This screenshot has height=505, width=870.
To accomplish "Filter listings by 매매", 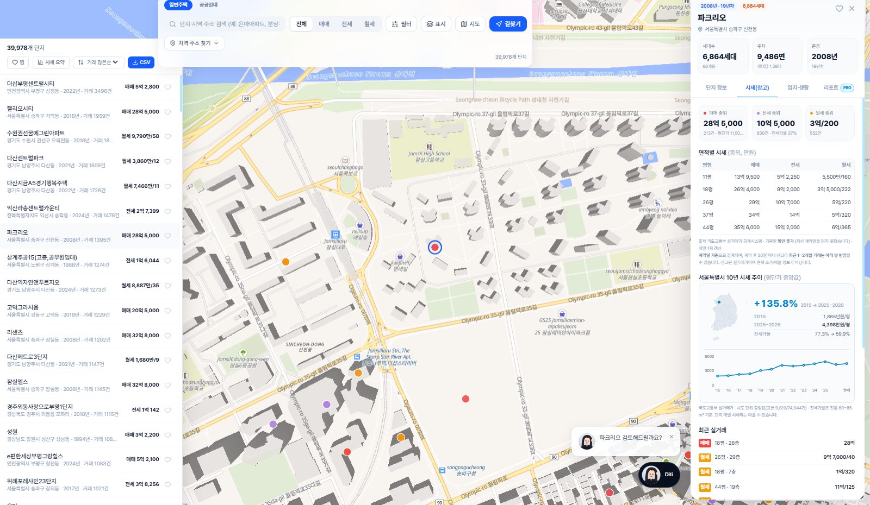I will point(324,24).
